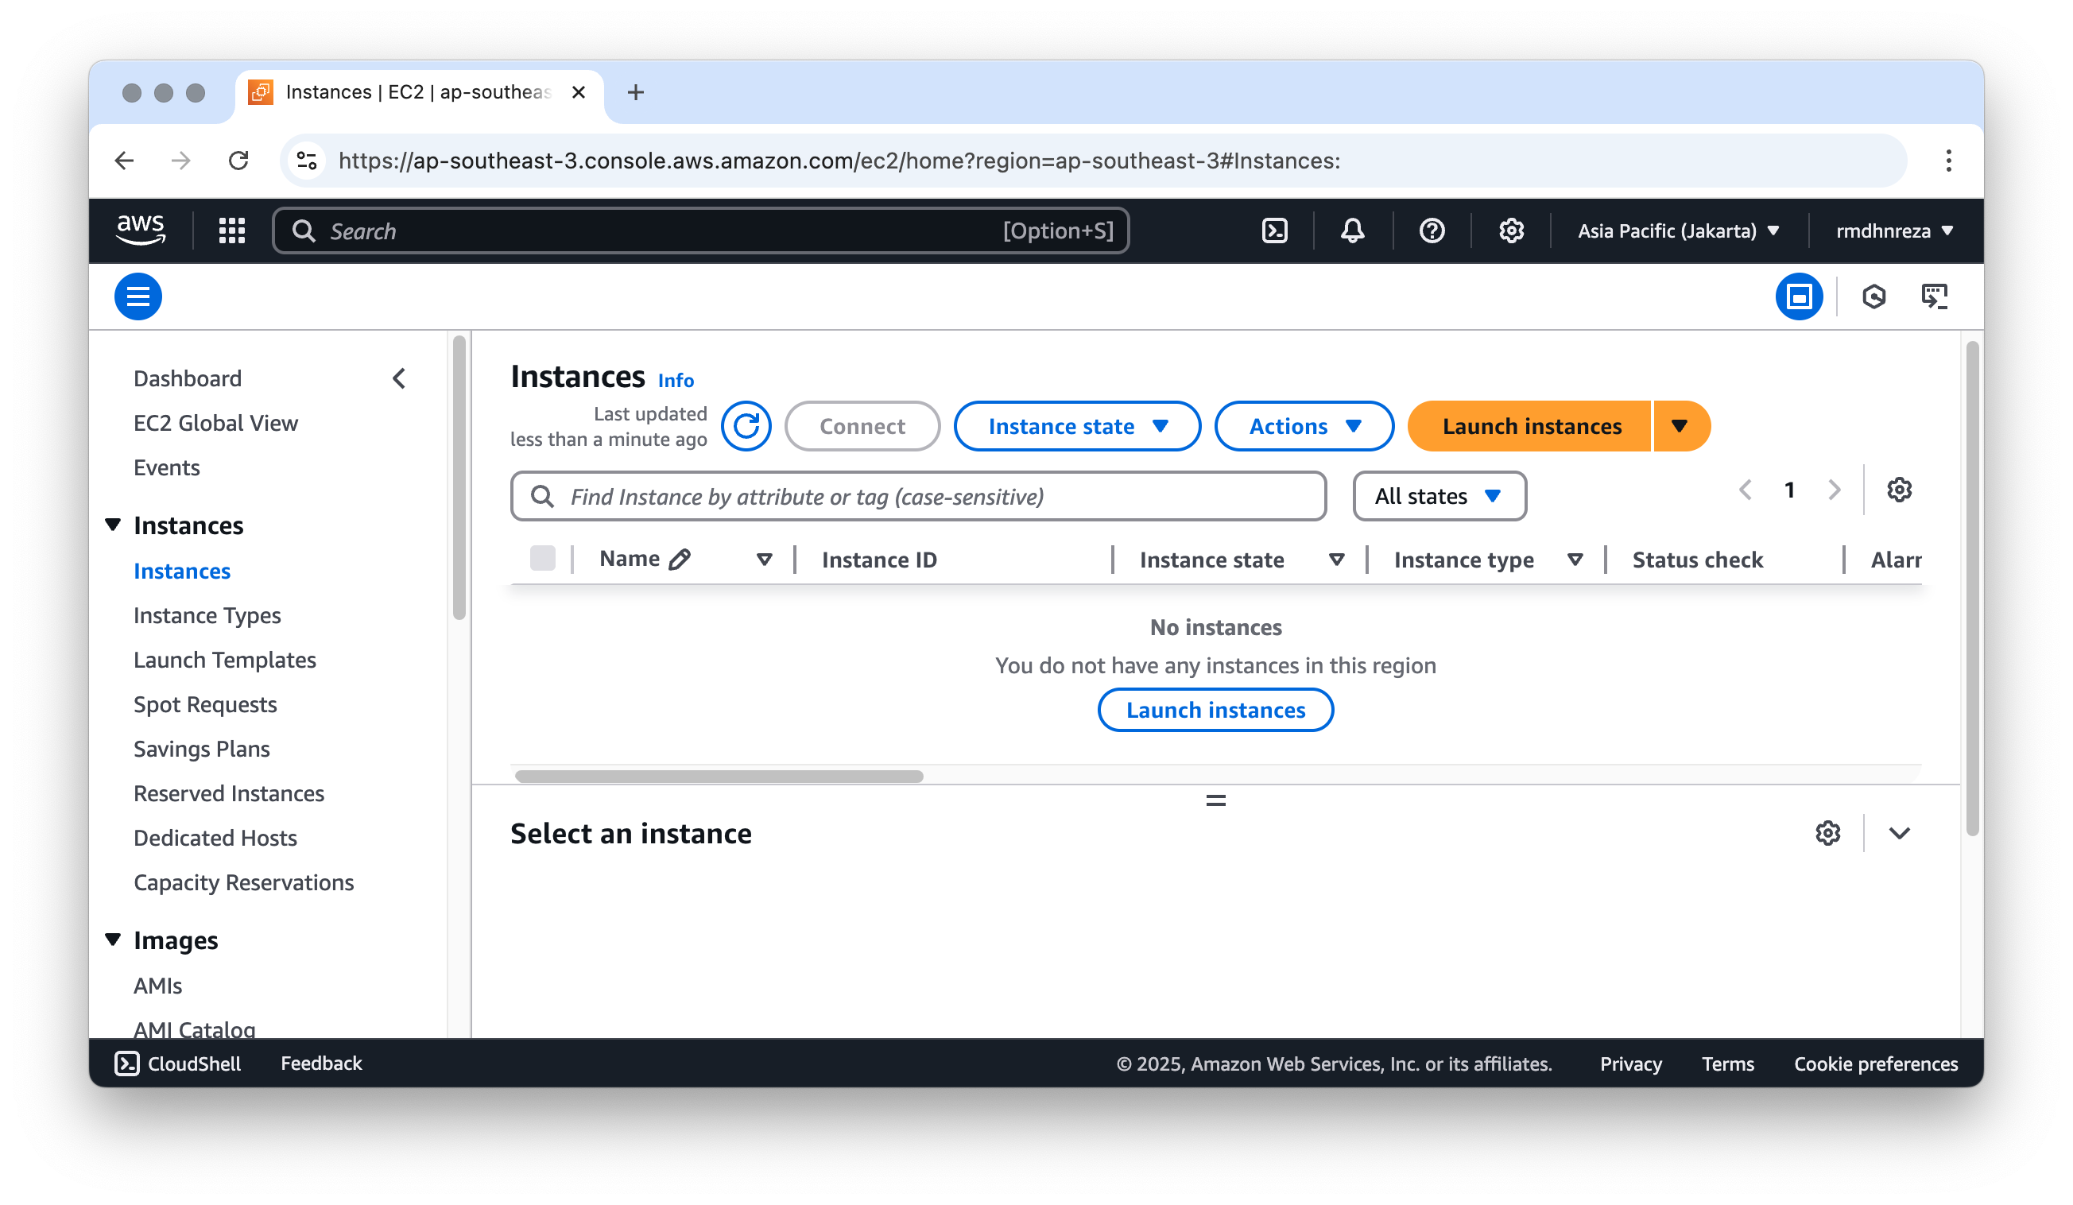Open the Asia Pacific (Jakarta) region selector

(x=1678, y=231)
